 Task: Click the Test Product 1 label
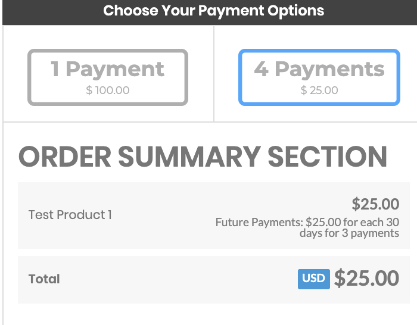(70, 215)
